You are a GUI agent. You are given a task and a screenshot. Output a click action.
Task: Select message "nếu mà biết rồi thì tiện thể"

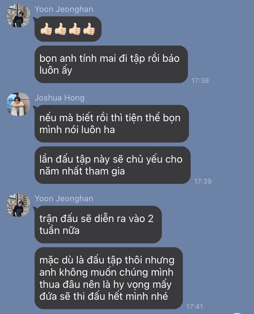click(112, 124)
